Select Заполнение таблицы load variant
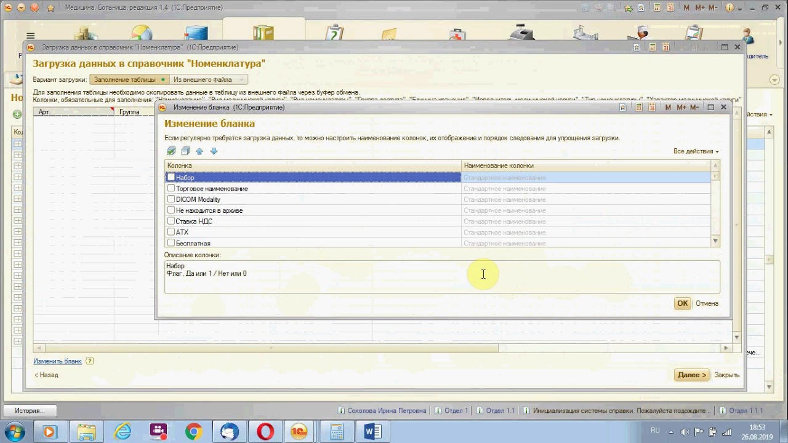The height and width of the screenshot is (443, 788). pos(129,79)
